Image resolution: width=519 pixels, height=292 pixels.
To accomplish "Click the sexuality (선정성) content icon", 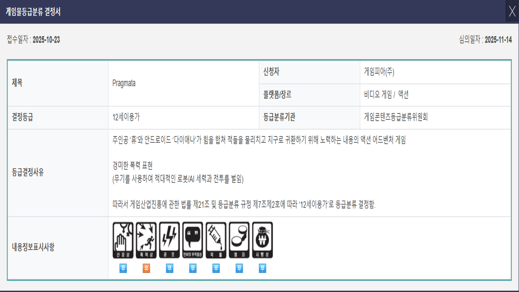I will click(123, 240).
